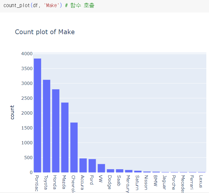Select the Mercury bar
Viewport: 209px width, 193px height.
129,171
